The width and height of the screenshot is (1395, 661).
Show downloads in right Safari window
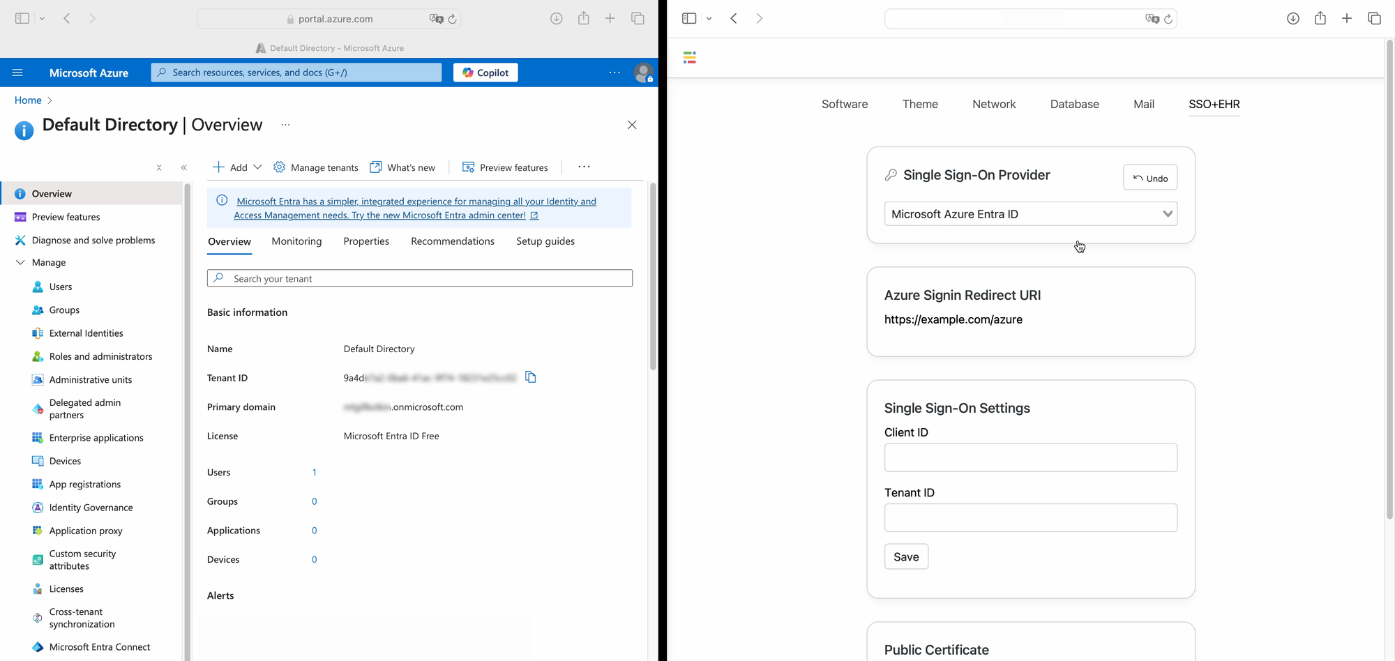[1293, 18]
